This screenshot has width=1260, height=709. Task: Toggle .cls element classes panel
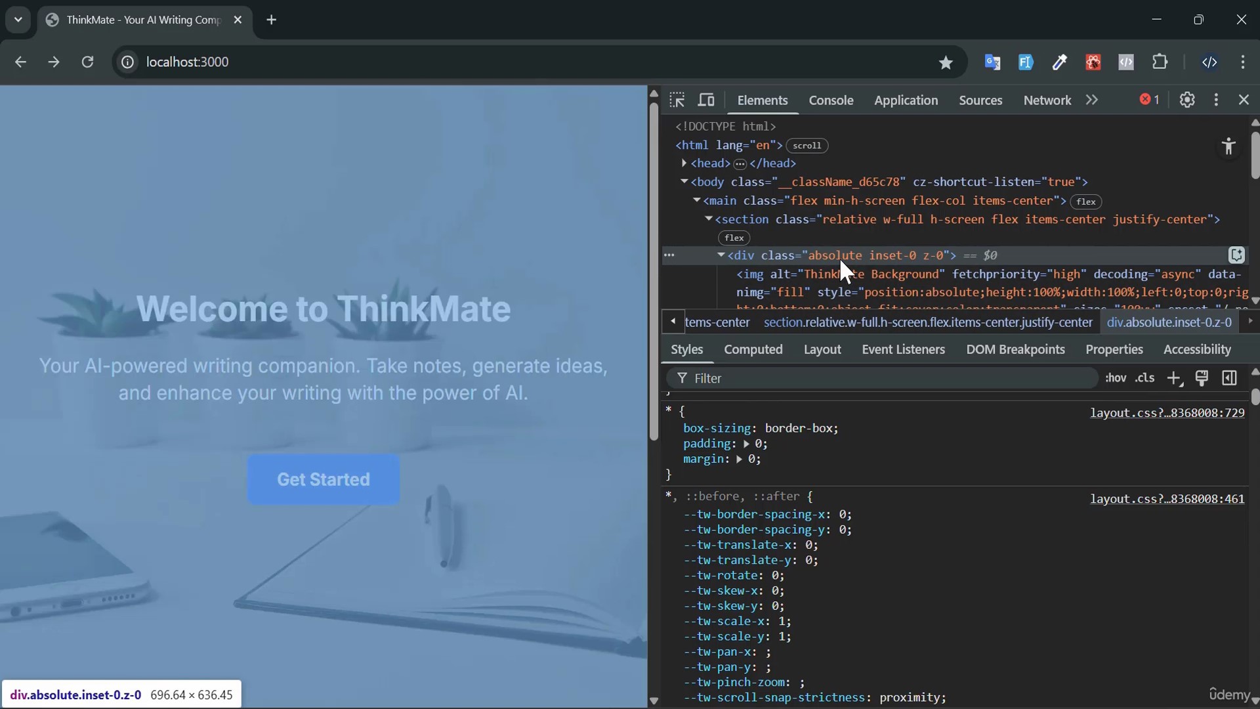click(x=1145, y=378)
